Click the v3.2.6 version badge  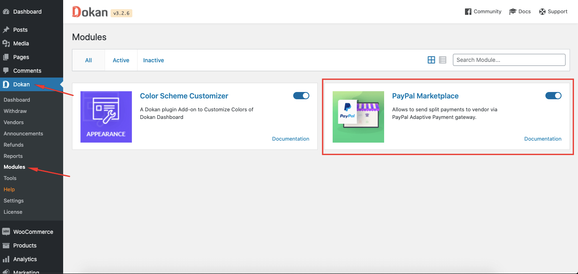pyautogui.click(x=122, y=13)
